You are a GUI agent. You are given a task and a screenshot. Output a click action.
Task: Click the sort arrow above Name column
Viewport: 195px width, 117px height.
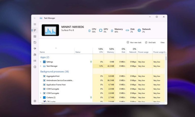click(x=56, y=48)
